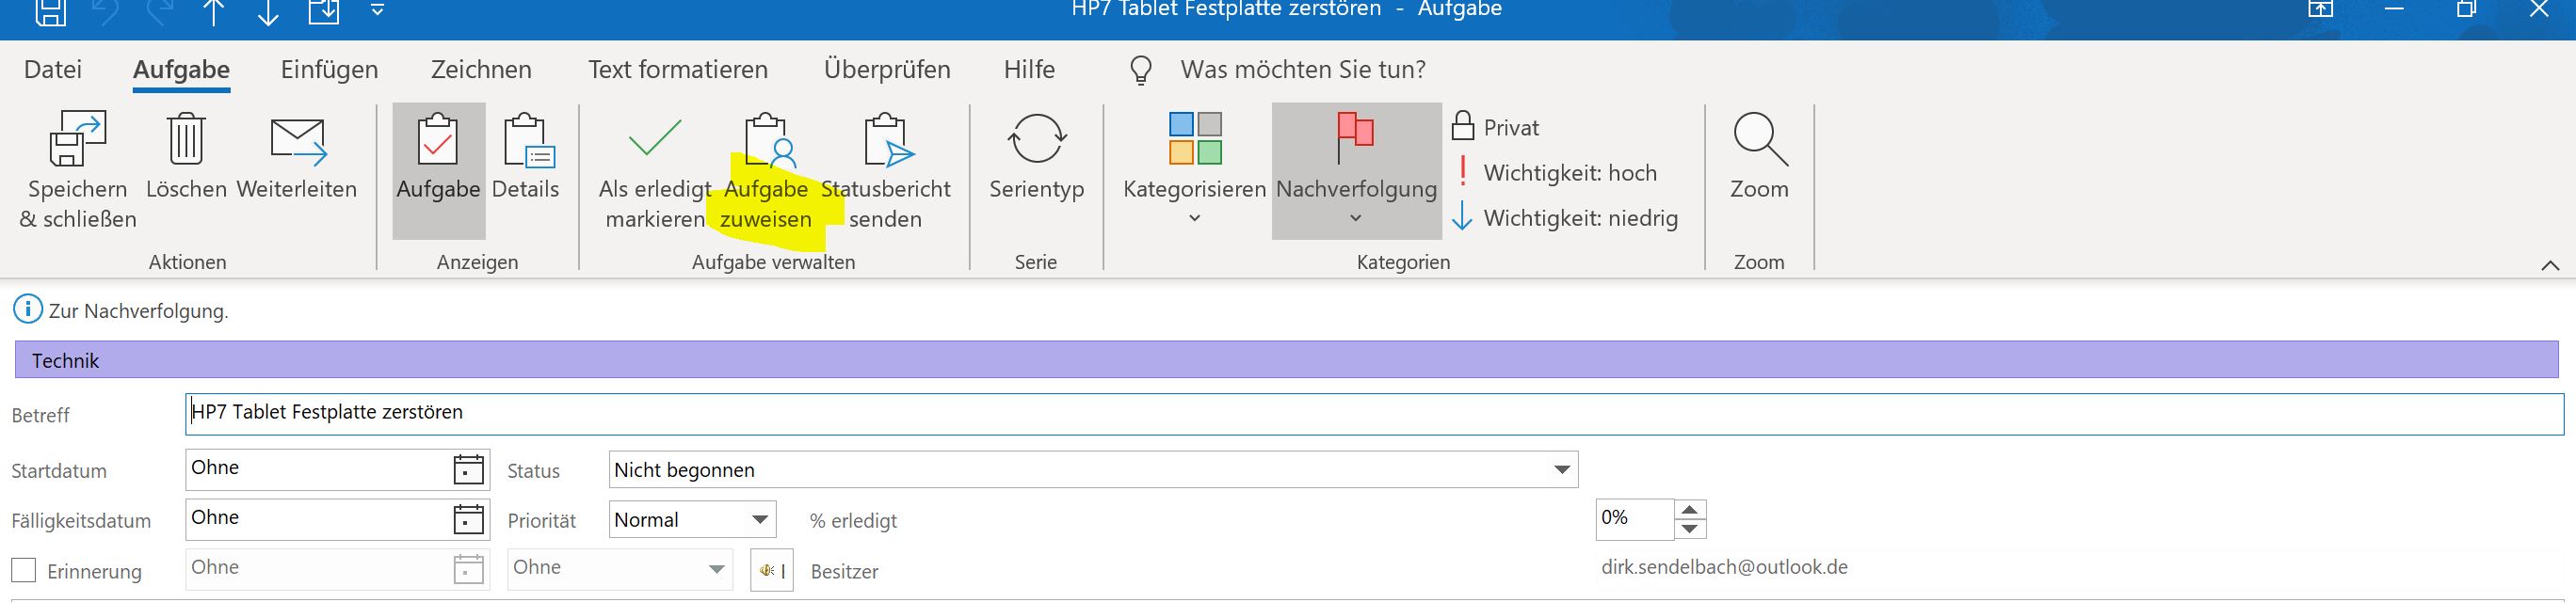Viewport: 2576px width, 602px height.
Task: Open Kategorisieren color categories
Action: pos(1195,169)
